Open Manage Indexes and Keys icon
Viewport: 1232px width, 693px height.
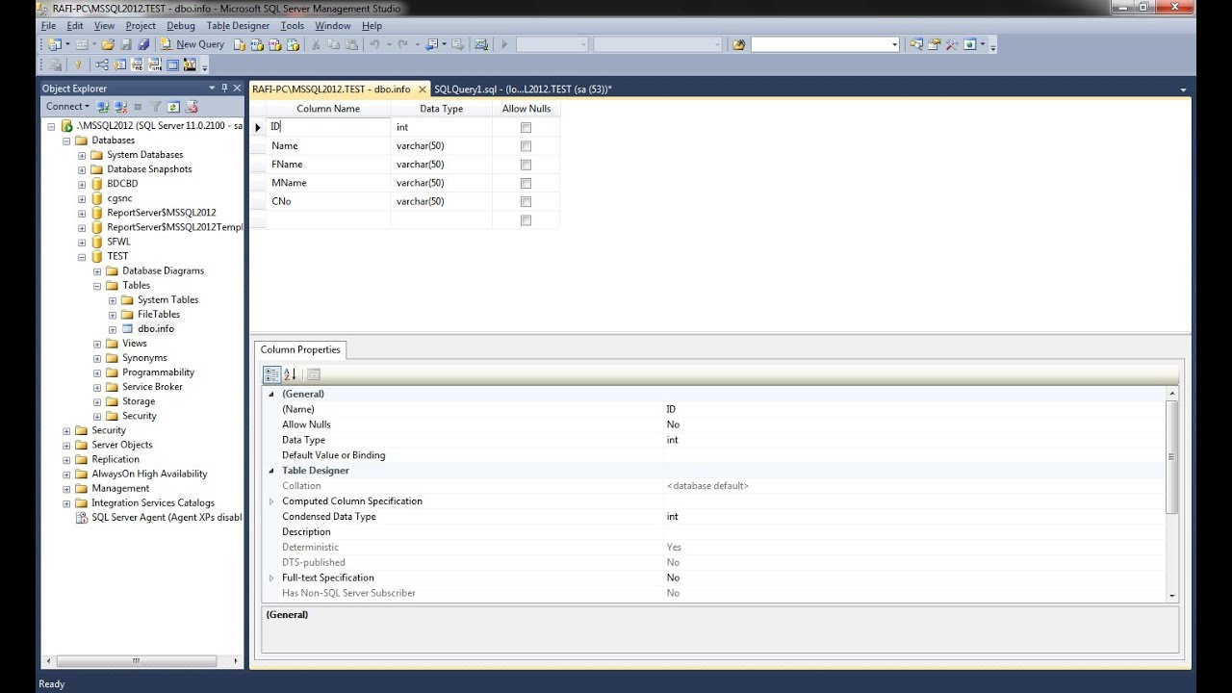(x=120, y=65)
